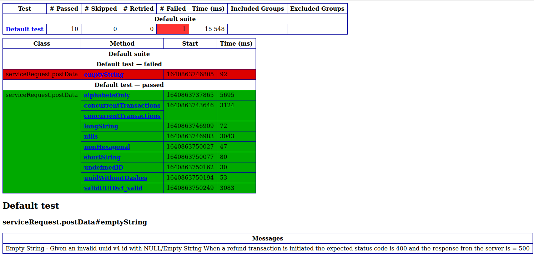Open the longString test method link

[101, 126]
